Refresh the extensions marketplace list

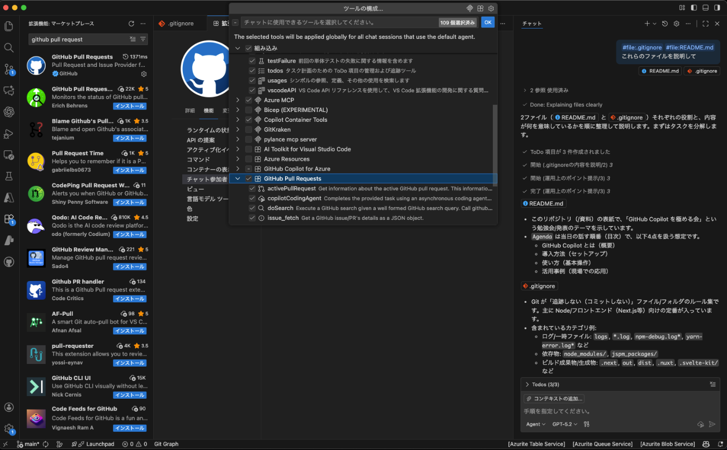click(131, 24)
